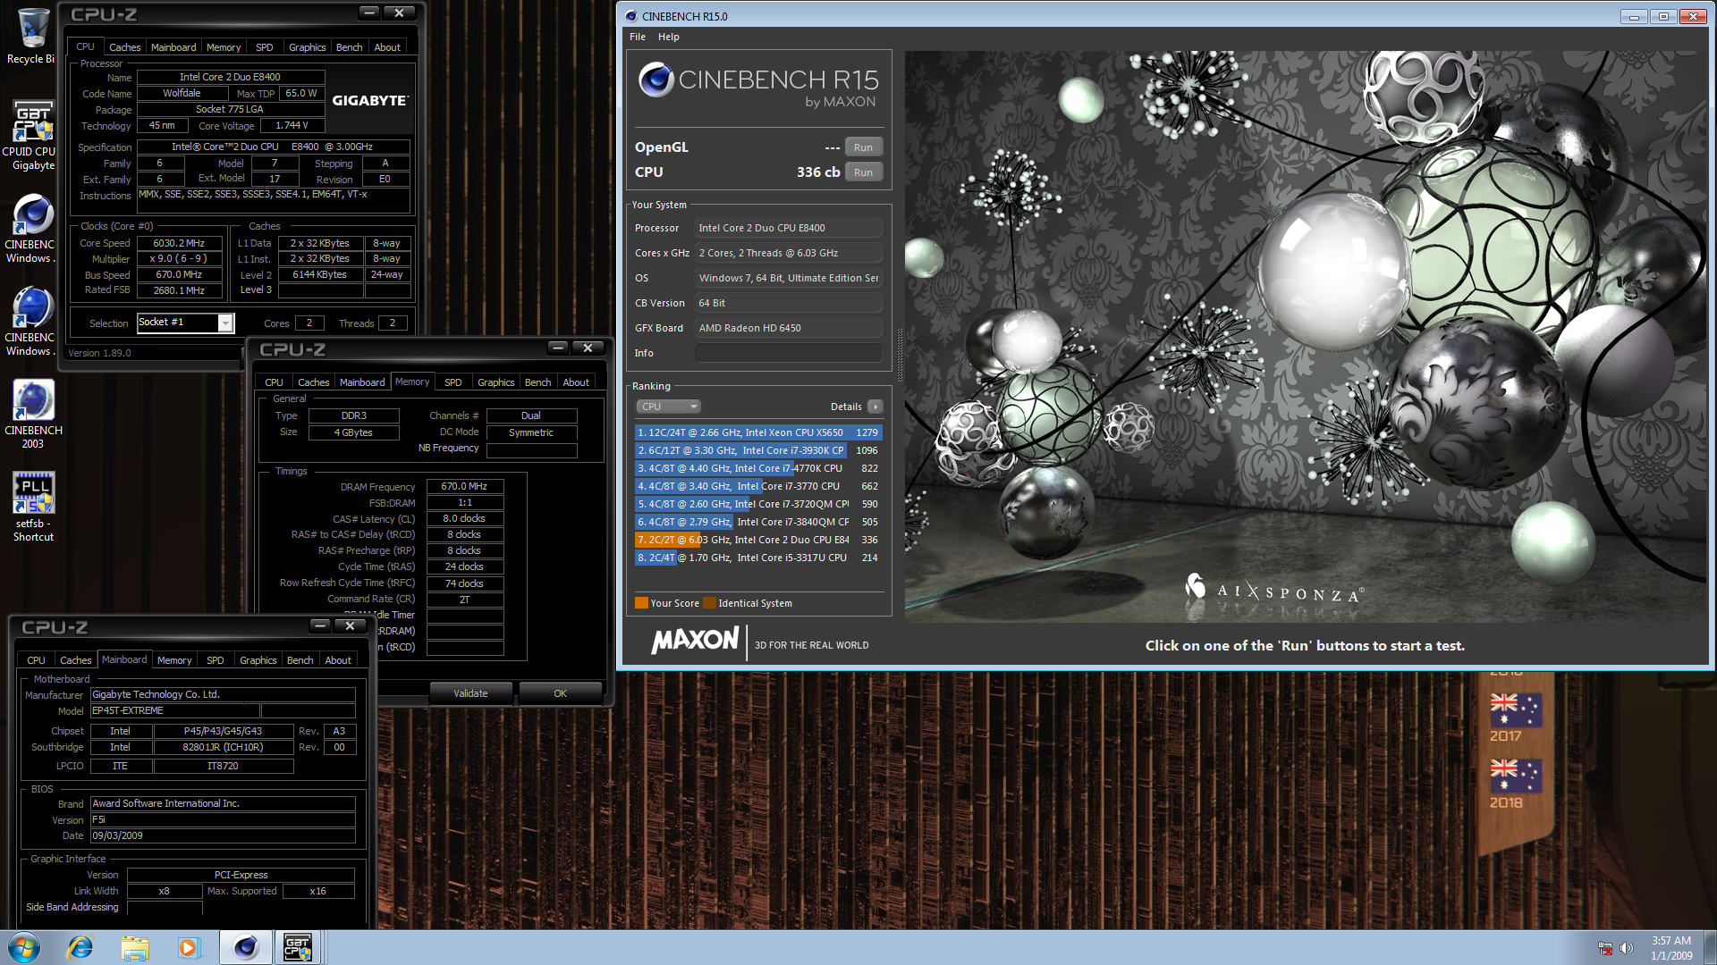The image size is (1717, 965).
Task: Open Graphics tab in the Mainboard CPU-Z window
Action: [258, 660]
